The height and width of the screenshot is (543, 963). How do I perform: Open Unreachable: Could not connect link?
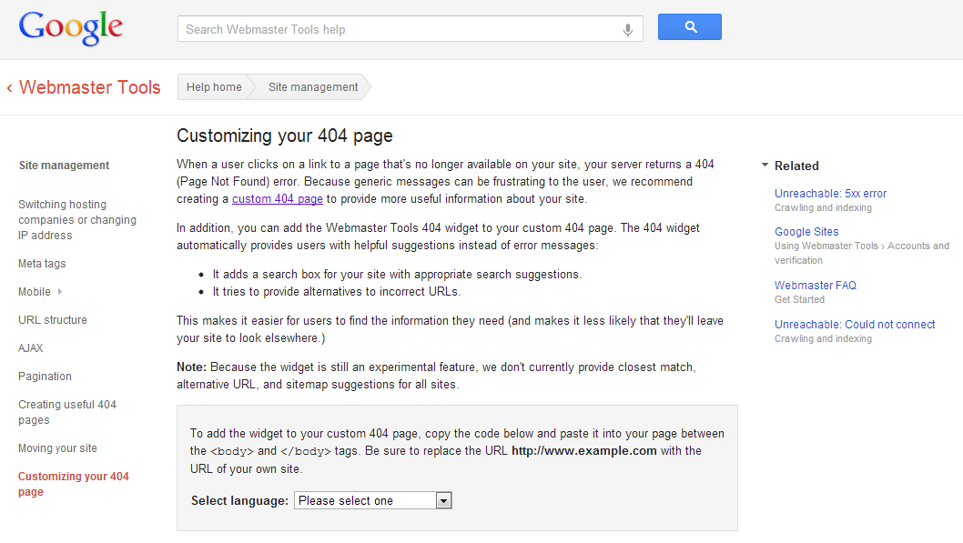(855, 325)
